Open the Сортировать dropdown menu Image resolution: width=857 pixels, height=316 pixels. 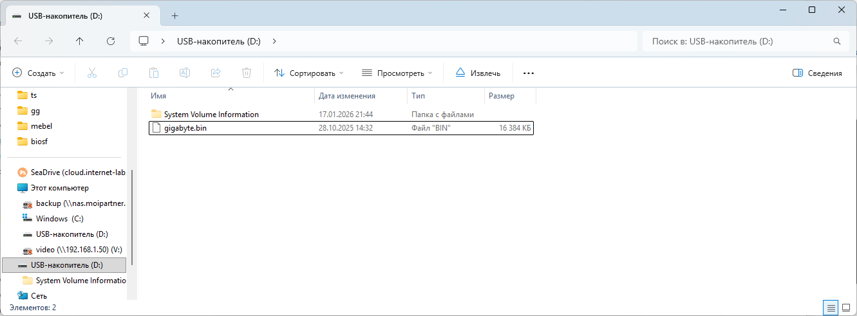coord(308,73)
